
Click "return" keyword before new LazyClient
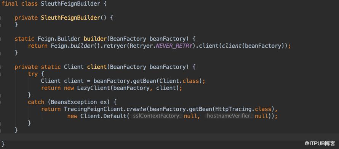pyautogui.click(x=51, y=88)
